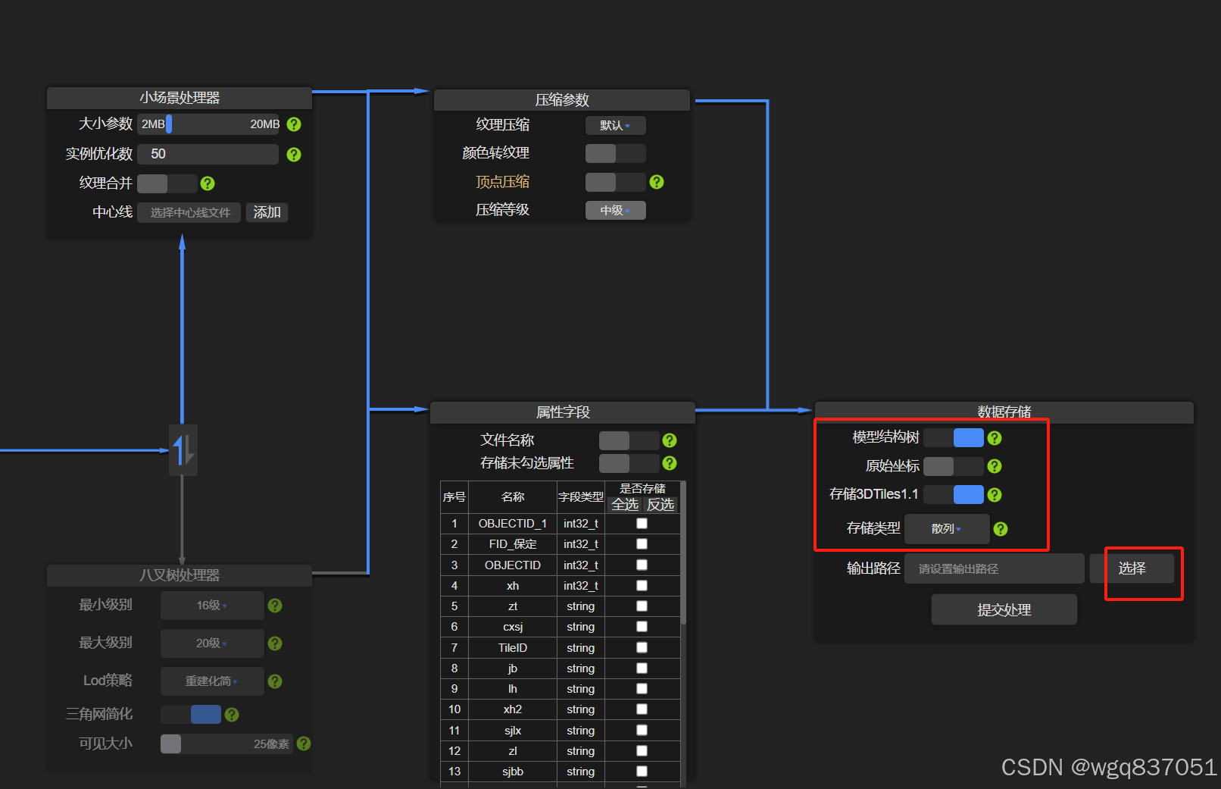Open the 最大级别 20级 dropdown

click(211, 643)
